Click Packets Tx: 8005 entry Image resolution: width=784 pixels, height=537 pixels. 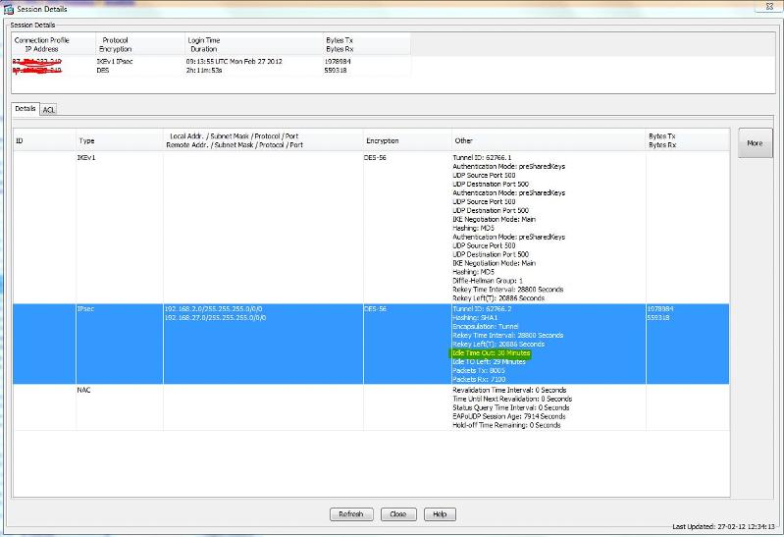click(479, 370)
